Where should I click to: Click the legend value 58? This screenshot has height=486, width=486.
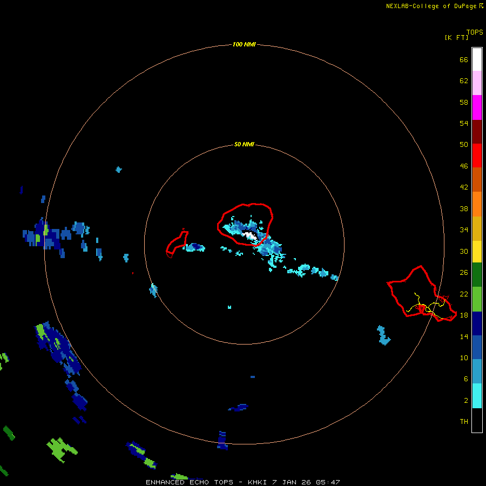pos(464,102)
